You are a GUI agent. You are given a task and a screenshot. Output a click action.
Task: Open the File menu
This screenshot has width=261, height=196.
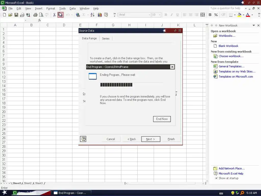[x=10, y=8]
